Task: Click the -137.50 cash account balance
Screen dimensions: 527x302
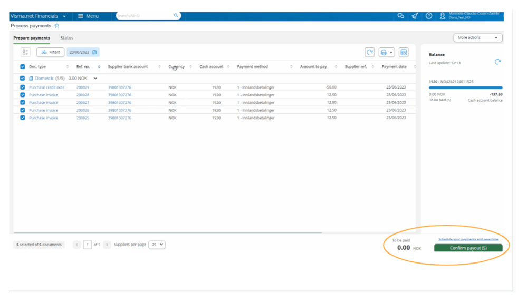Action: point(496,94)
